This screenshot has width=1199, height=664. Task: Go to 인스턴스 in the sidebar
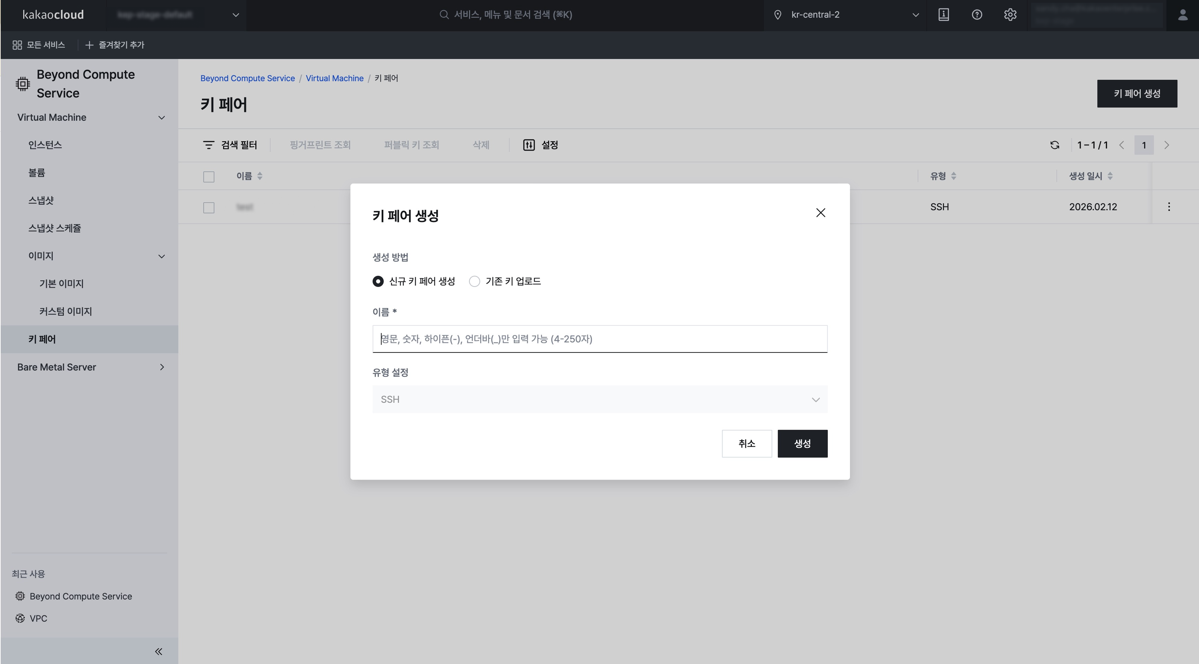(x=45, y=145)
